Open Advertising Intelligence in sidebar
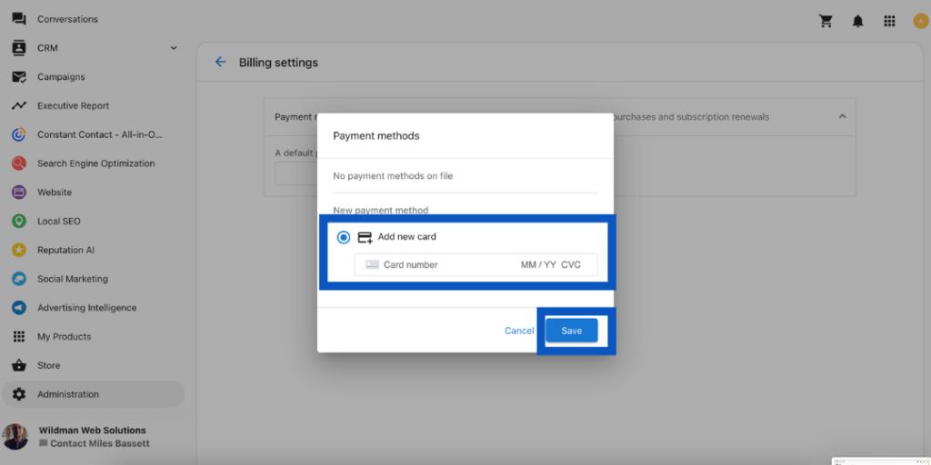Image resolution: width=931 pixels, height=465 pixels. [x=86, y=308]
